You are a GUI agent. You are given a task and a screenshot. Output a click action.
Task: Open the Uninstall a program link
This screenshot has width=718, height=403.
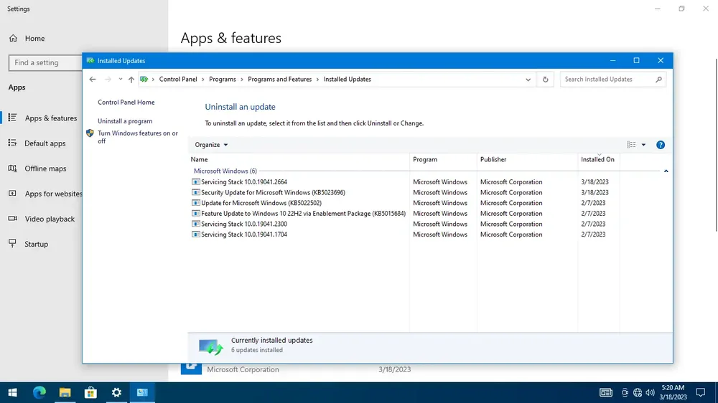click(x=125, y=121)
